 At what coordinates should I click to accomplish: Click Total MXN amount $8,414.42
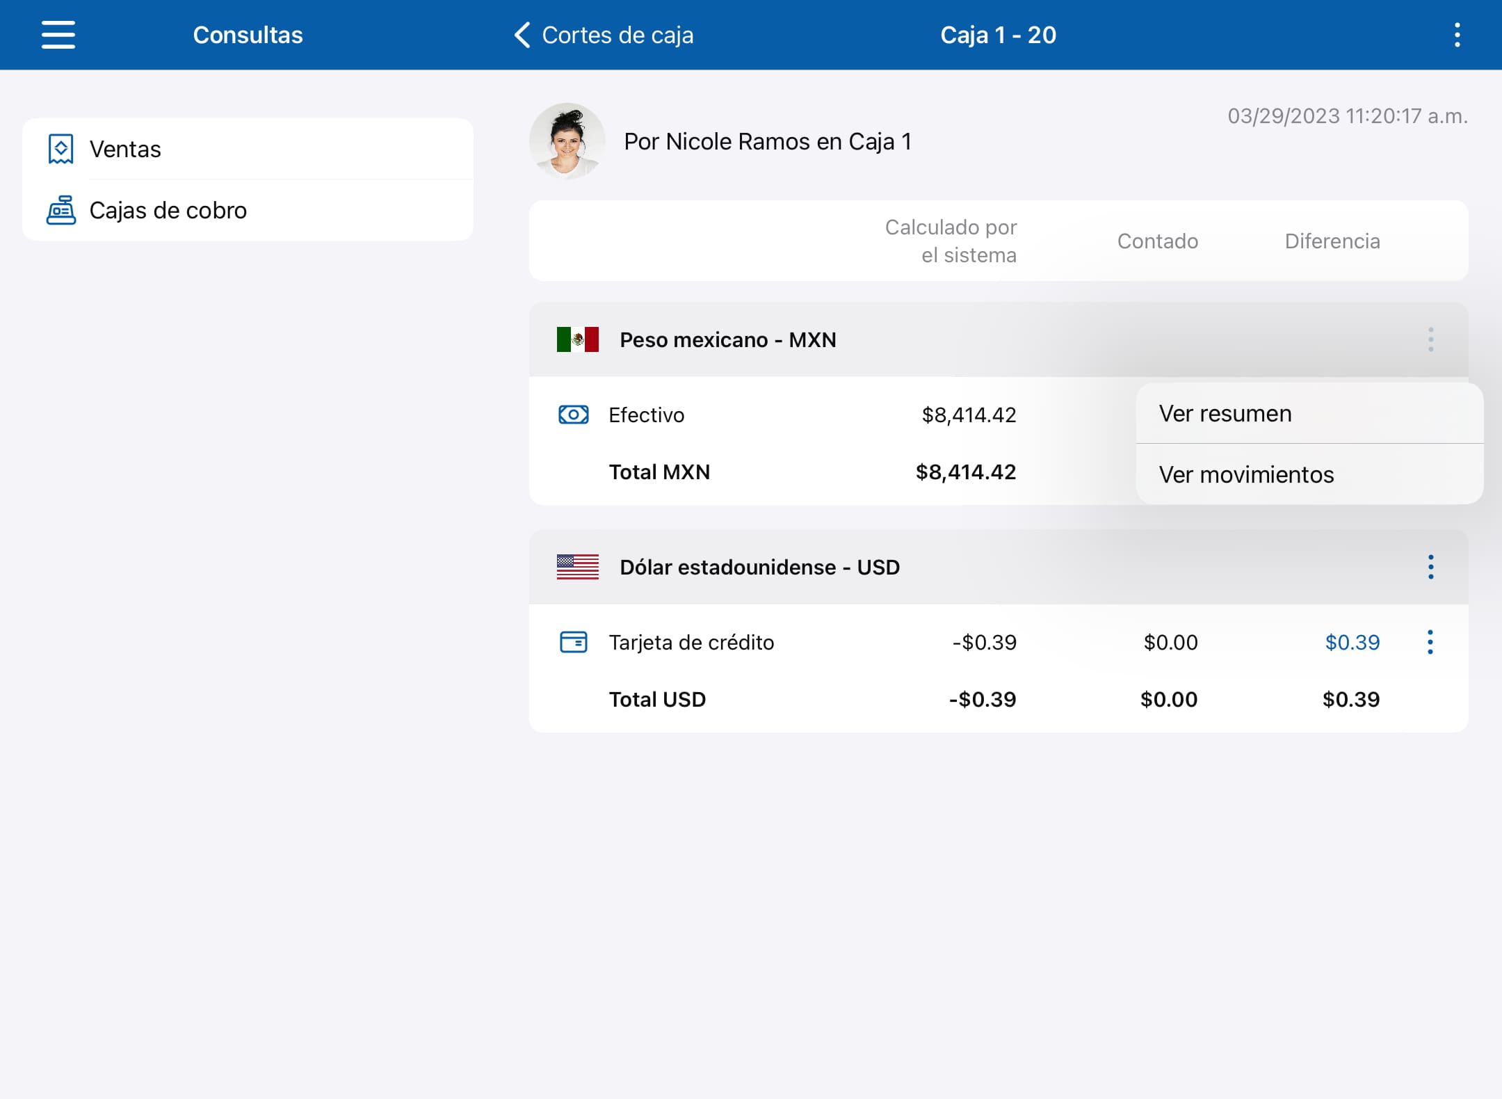point(966,472)
